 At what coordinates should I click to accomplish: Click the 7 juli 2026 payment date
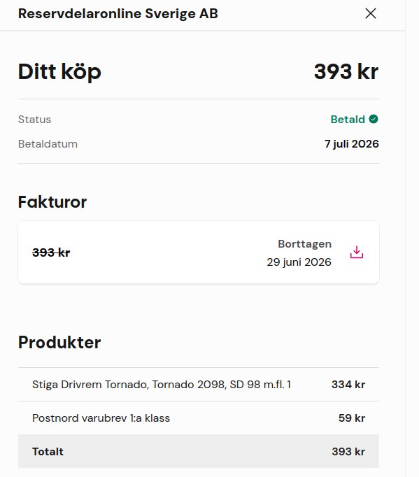click(x=352, y=144)
